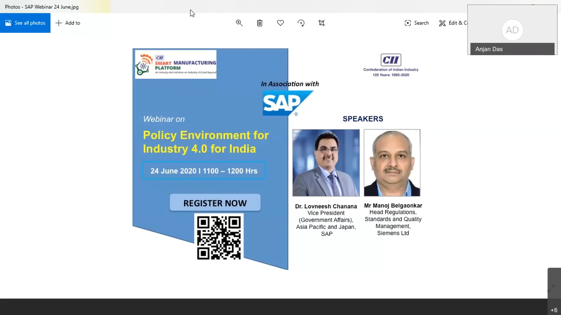
Task: Click the QR code on the flyer
Action: pyautogui.click(x=219, y=237)
